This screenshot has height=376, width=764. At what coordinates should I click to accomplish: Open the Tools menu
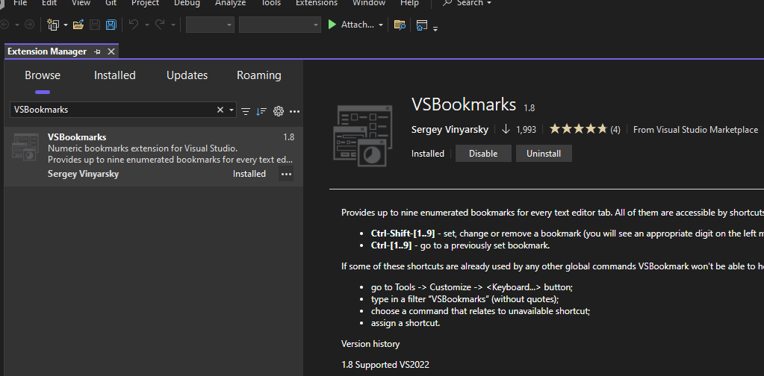(271, 3)
